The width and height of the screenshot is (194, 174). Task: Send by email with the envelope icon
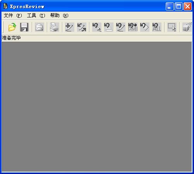pyautogui.click(x=39, y=27)
